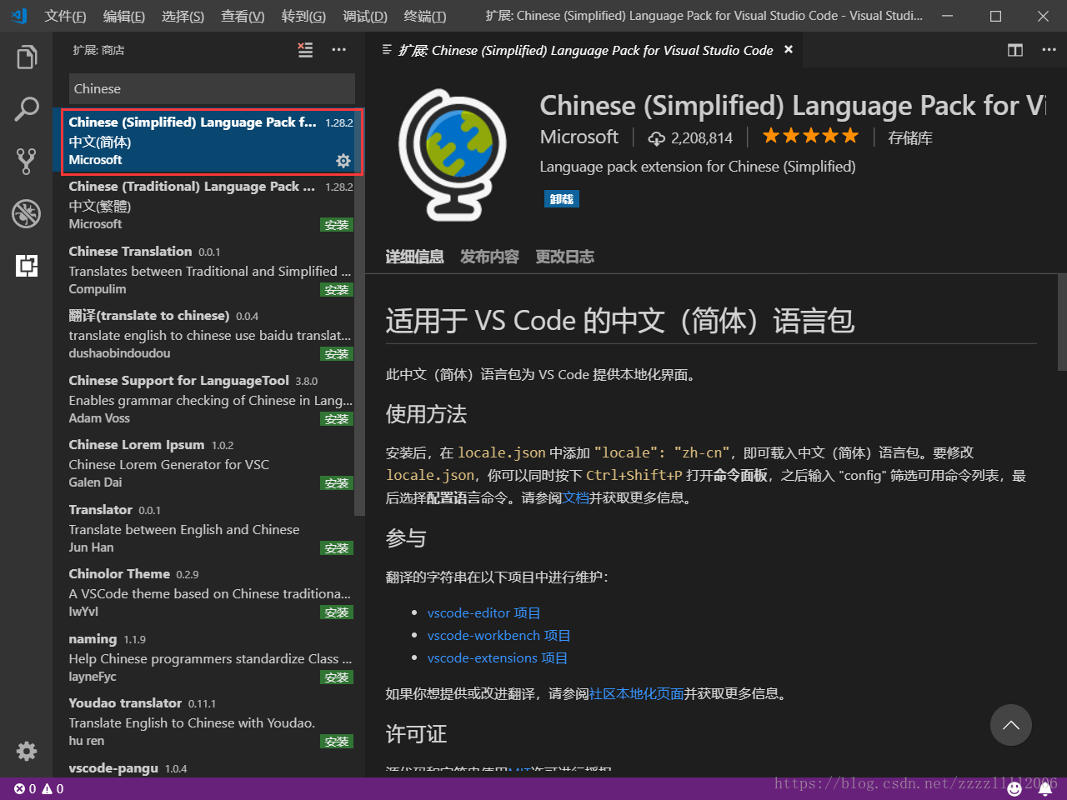Viewport: 1067px width, 800px height.
Task: Install the naming extension
Action: (337, 677)
